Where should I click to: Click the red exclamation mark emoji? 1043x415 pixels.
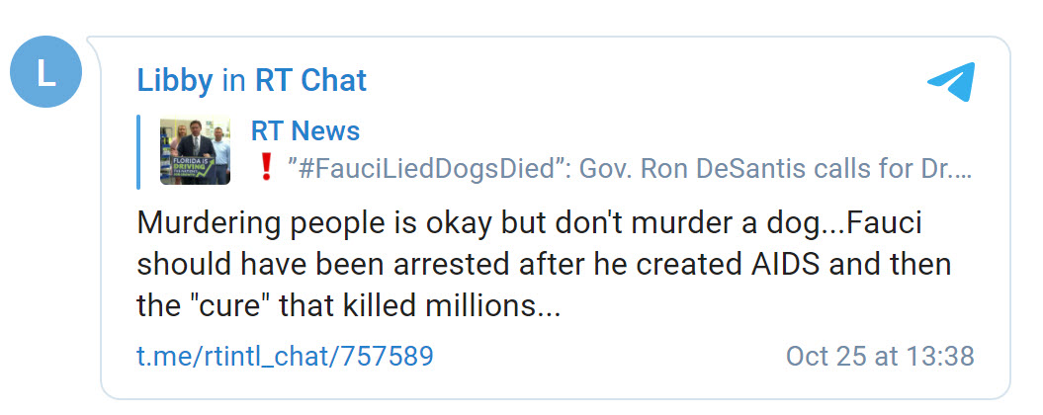tap(265, 169)
